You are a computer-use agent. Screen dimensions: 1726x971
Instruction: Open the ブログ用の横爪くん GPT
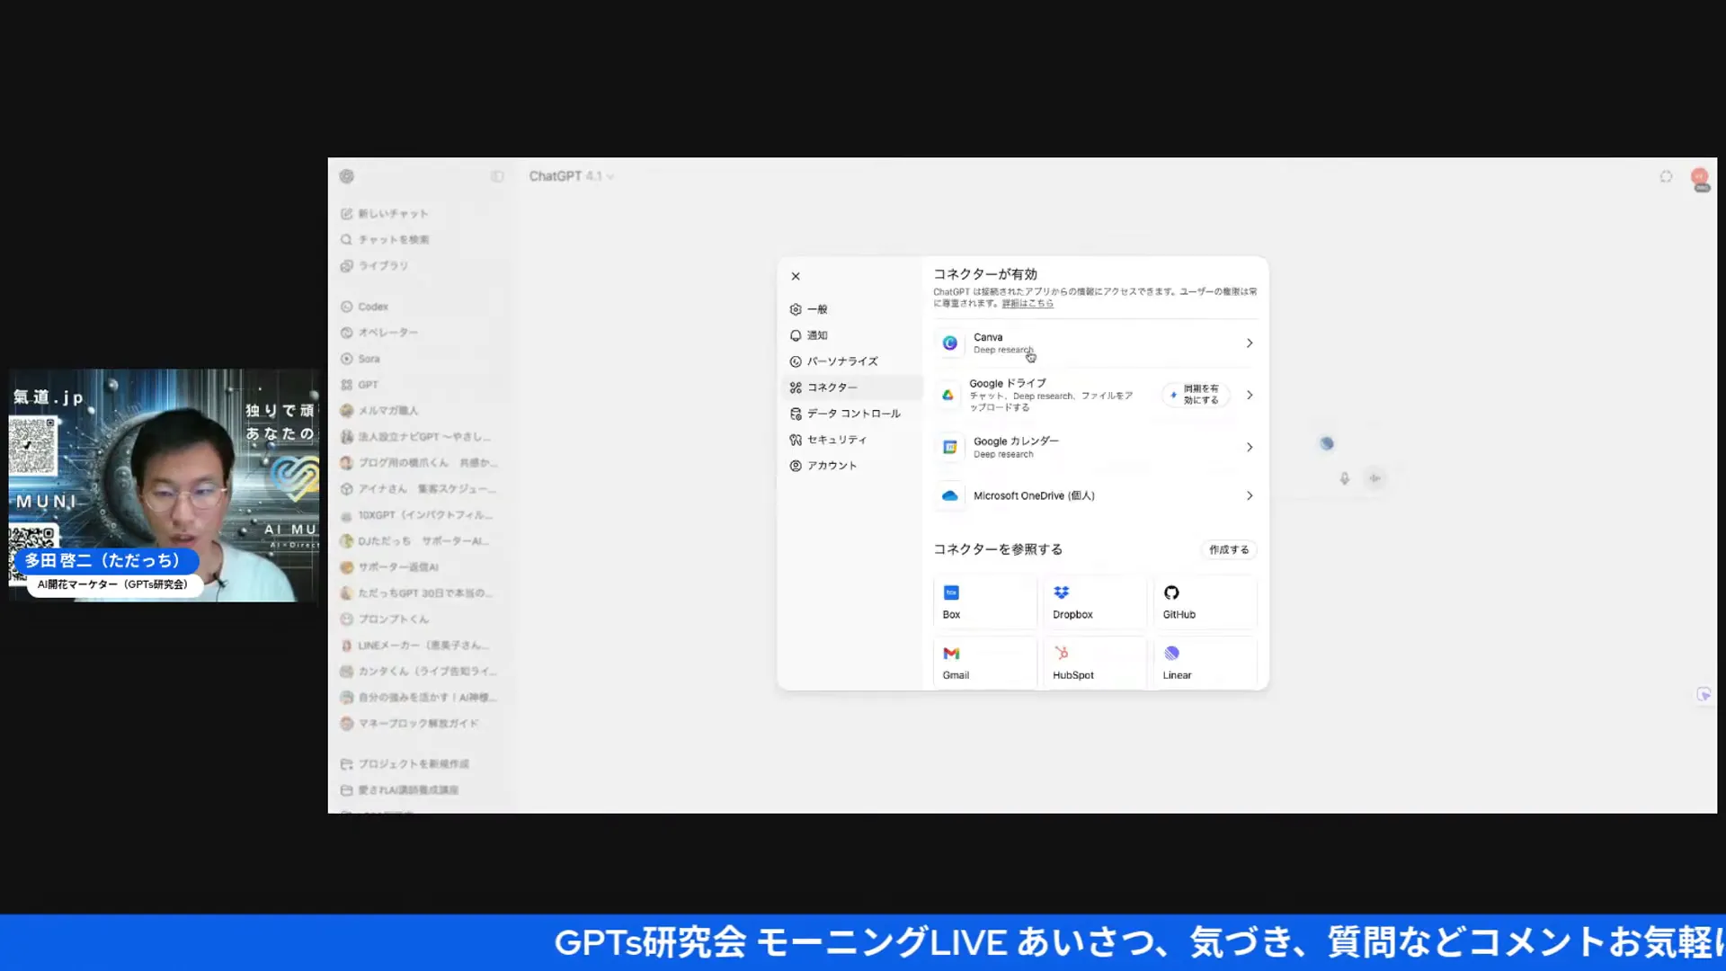(419, 463)
